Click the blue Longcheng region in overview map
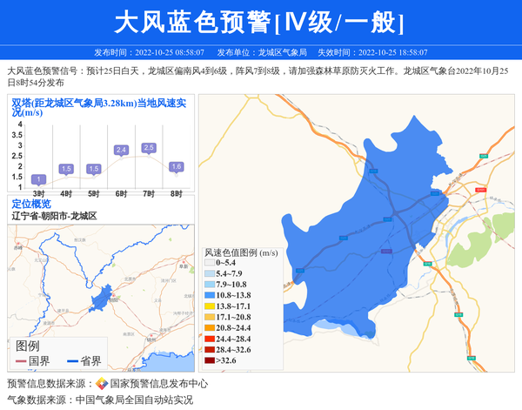Image resolution: width=522 pixels, height=410 pixels. coord(103,299)
